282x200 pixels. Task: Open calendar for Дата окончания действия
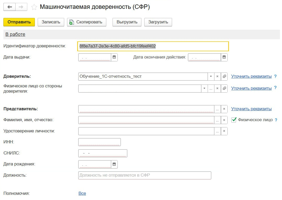point(224,57)
